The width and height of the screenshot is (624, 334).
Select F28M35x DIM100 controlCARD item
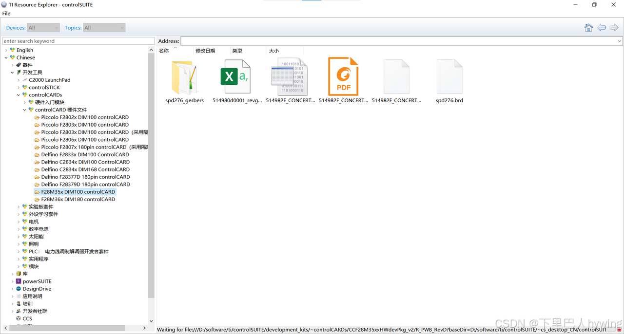point(78,192)
